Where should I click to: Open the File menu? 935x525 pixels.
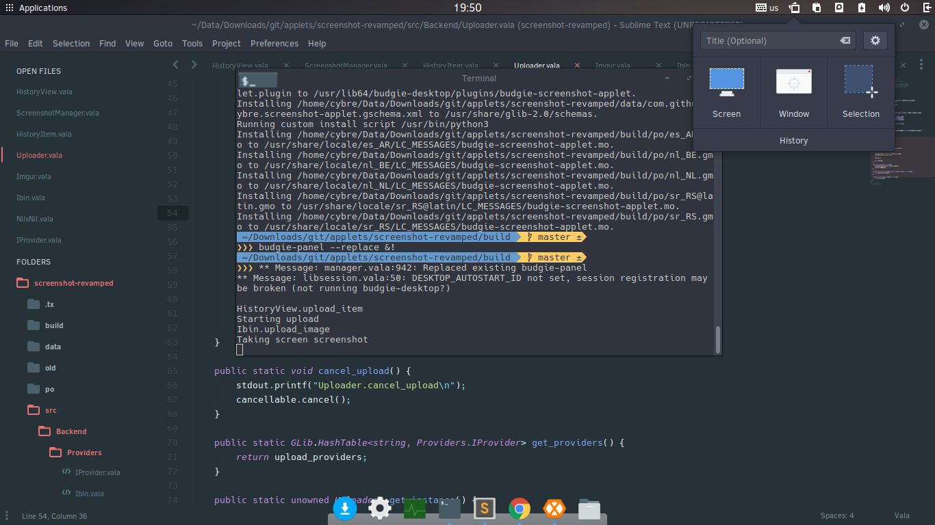12,43
